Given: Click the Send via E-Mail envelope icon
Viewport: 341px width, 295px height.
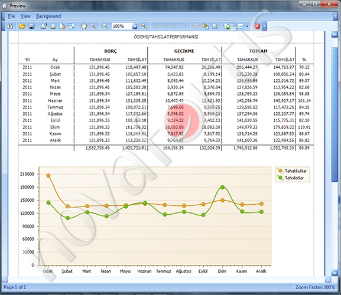Looking at the screenshot, I should pos(241,27).
